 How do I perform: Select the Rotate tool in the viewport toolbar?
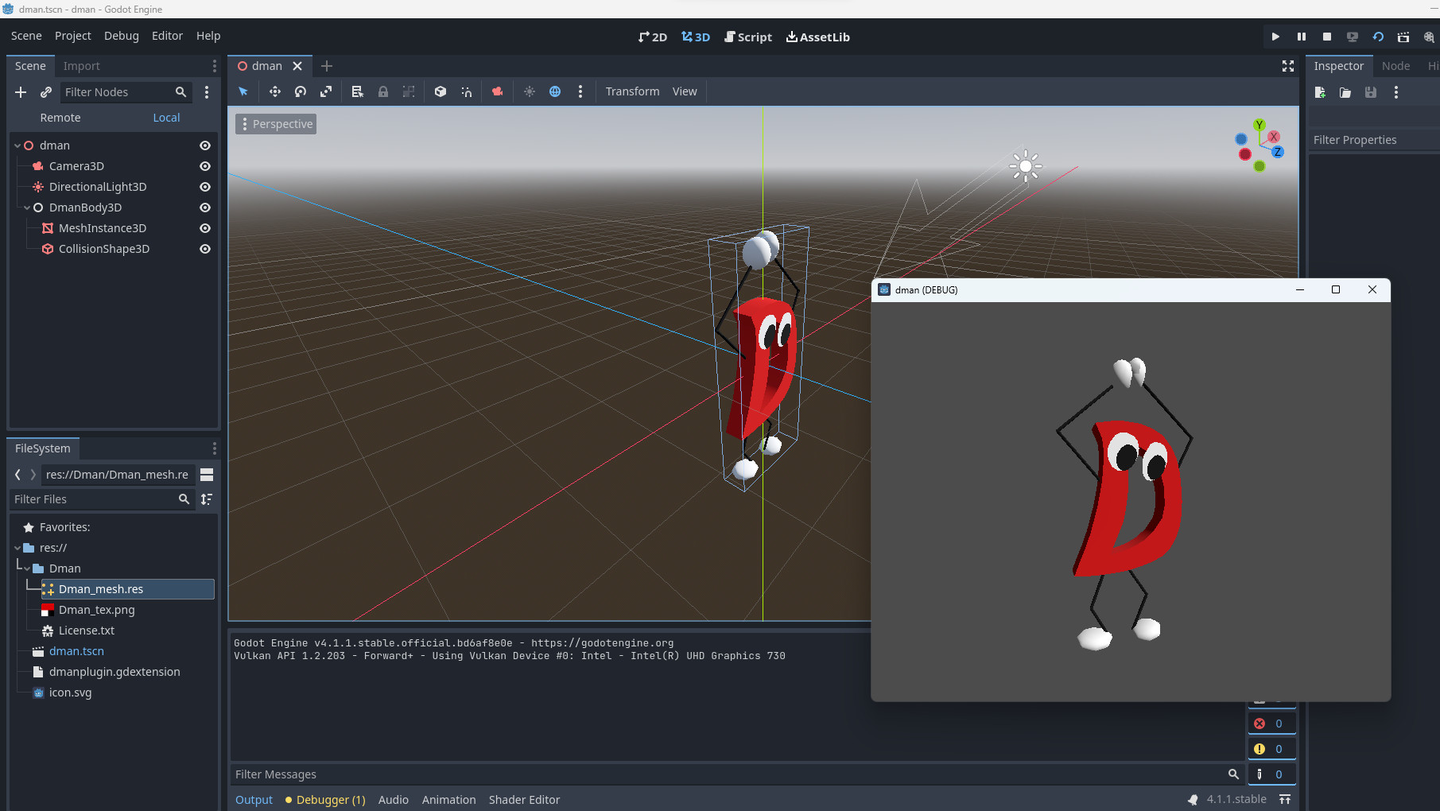click(x=301, y=91)
